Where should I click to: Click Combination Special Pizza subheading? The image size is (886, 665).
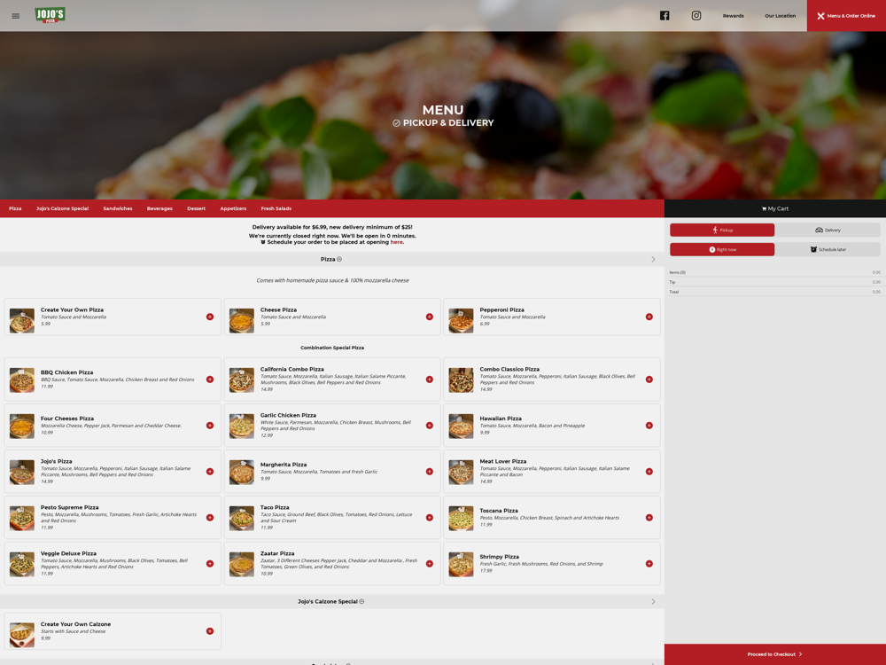click(332, 348)
